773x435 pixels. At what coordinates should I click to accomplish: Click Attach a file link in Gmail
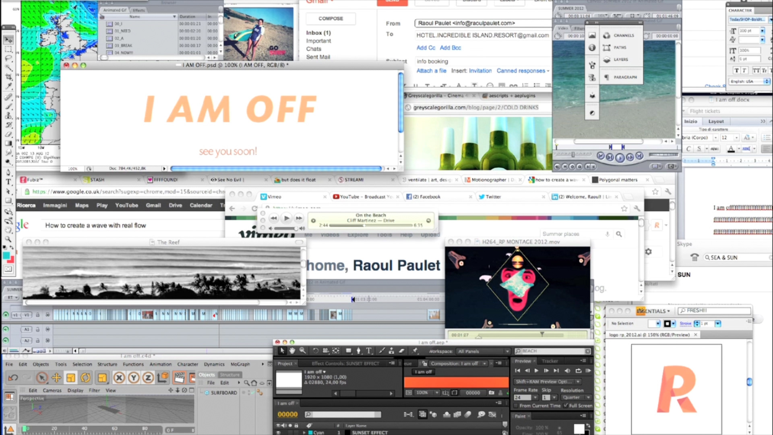(x=431, y=71)
